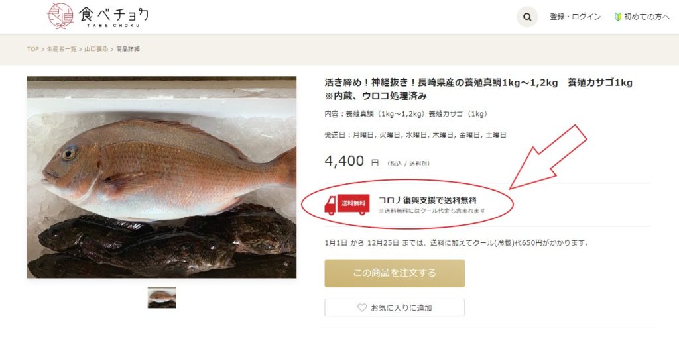This screenshot has width=679, height=339.
Task: Click the 送料無料 red badge
Action: pos(353,203)
